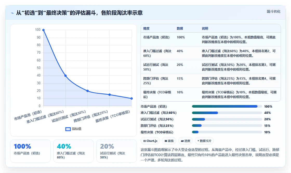Select the chart data point at 10

pyautogui.click(x=131, y=98)
